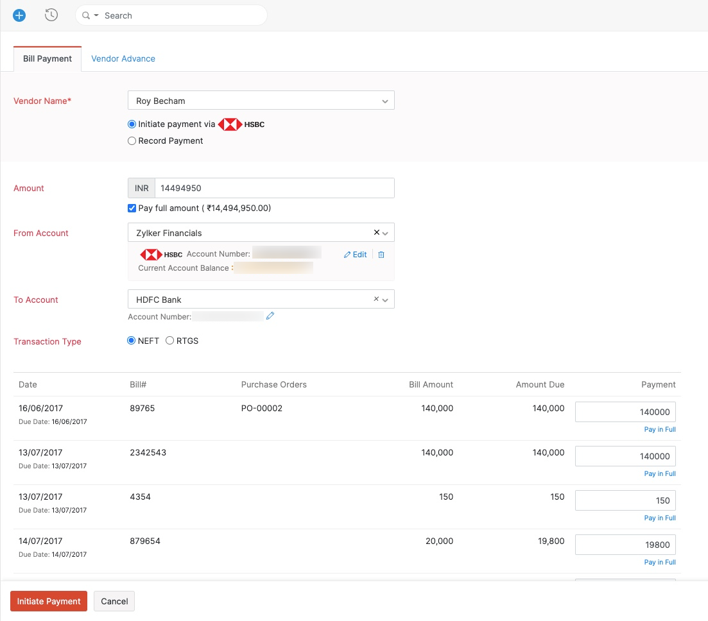Switch to the Vendor Advance tab
The image size is (708, 621).
click(123, 58)
